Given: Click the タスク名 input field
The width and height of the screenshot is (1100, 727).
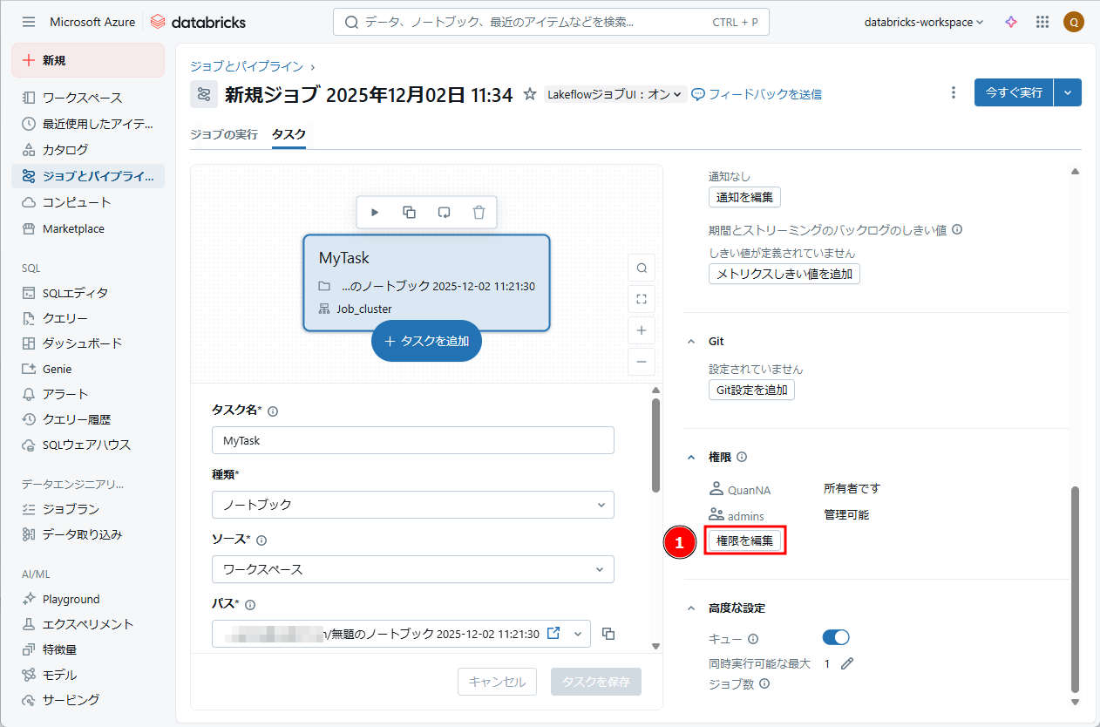Looking at the screenshot, I should (412, 440).
